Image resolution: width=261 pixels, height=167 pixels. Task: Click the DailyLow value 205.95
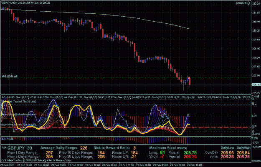[227, 153]
